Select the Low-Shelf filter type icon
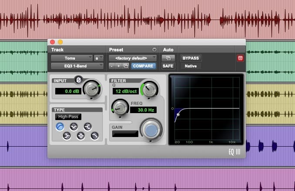Viewport: 295px width, 191px height. [67, 136]
